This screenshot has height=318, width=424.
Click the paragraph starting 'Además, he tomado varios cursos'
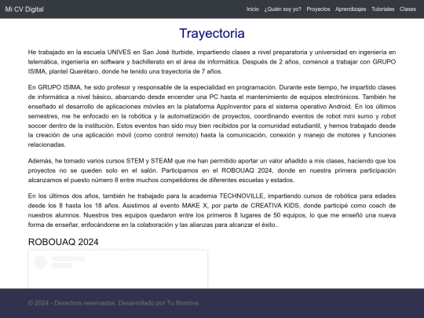click(x=212, y=170)
